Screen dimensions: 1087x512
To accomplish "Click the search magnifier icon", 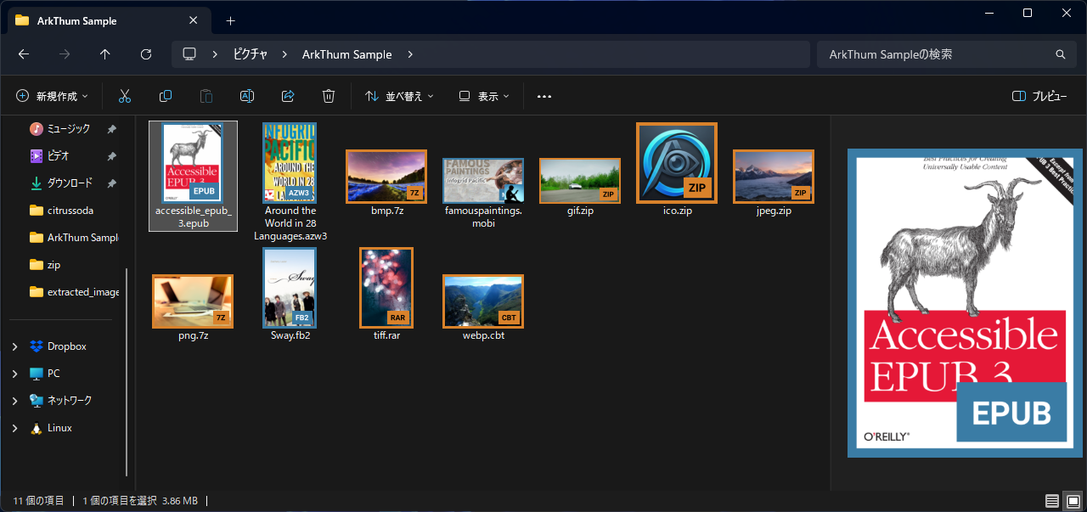I will 1060,54.
